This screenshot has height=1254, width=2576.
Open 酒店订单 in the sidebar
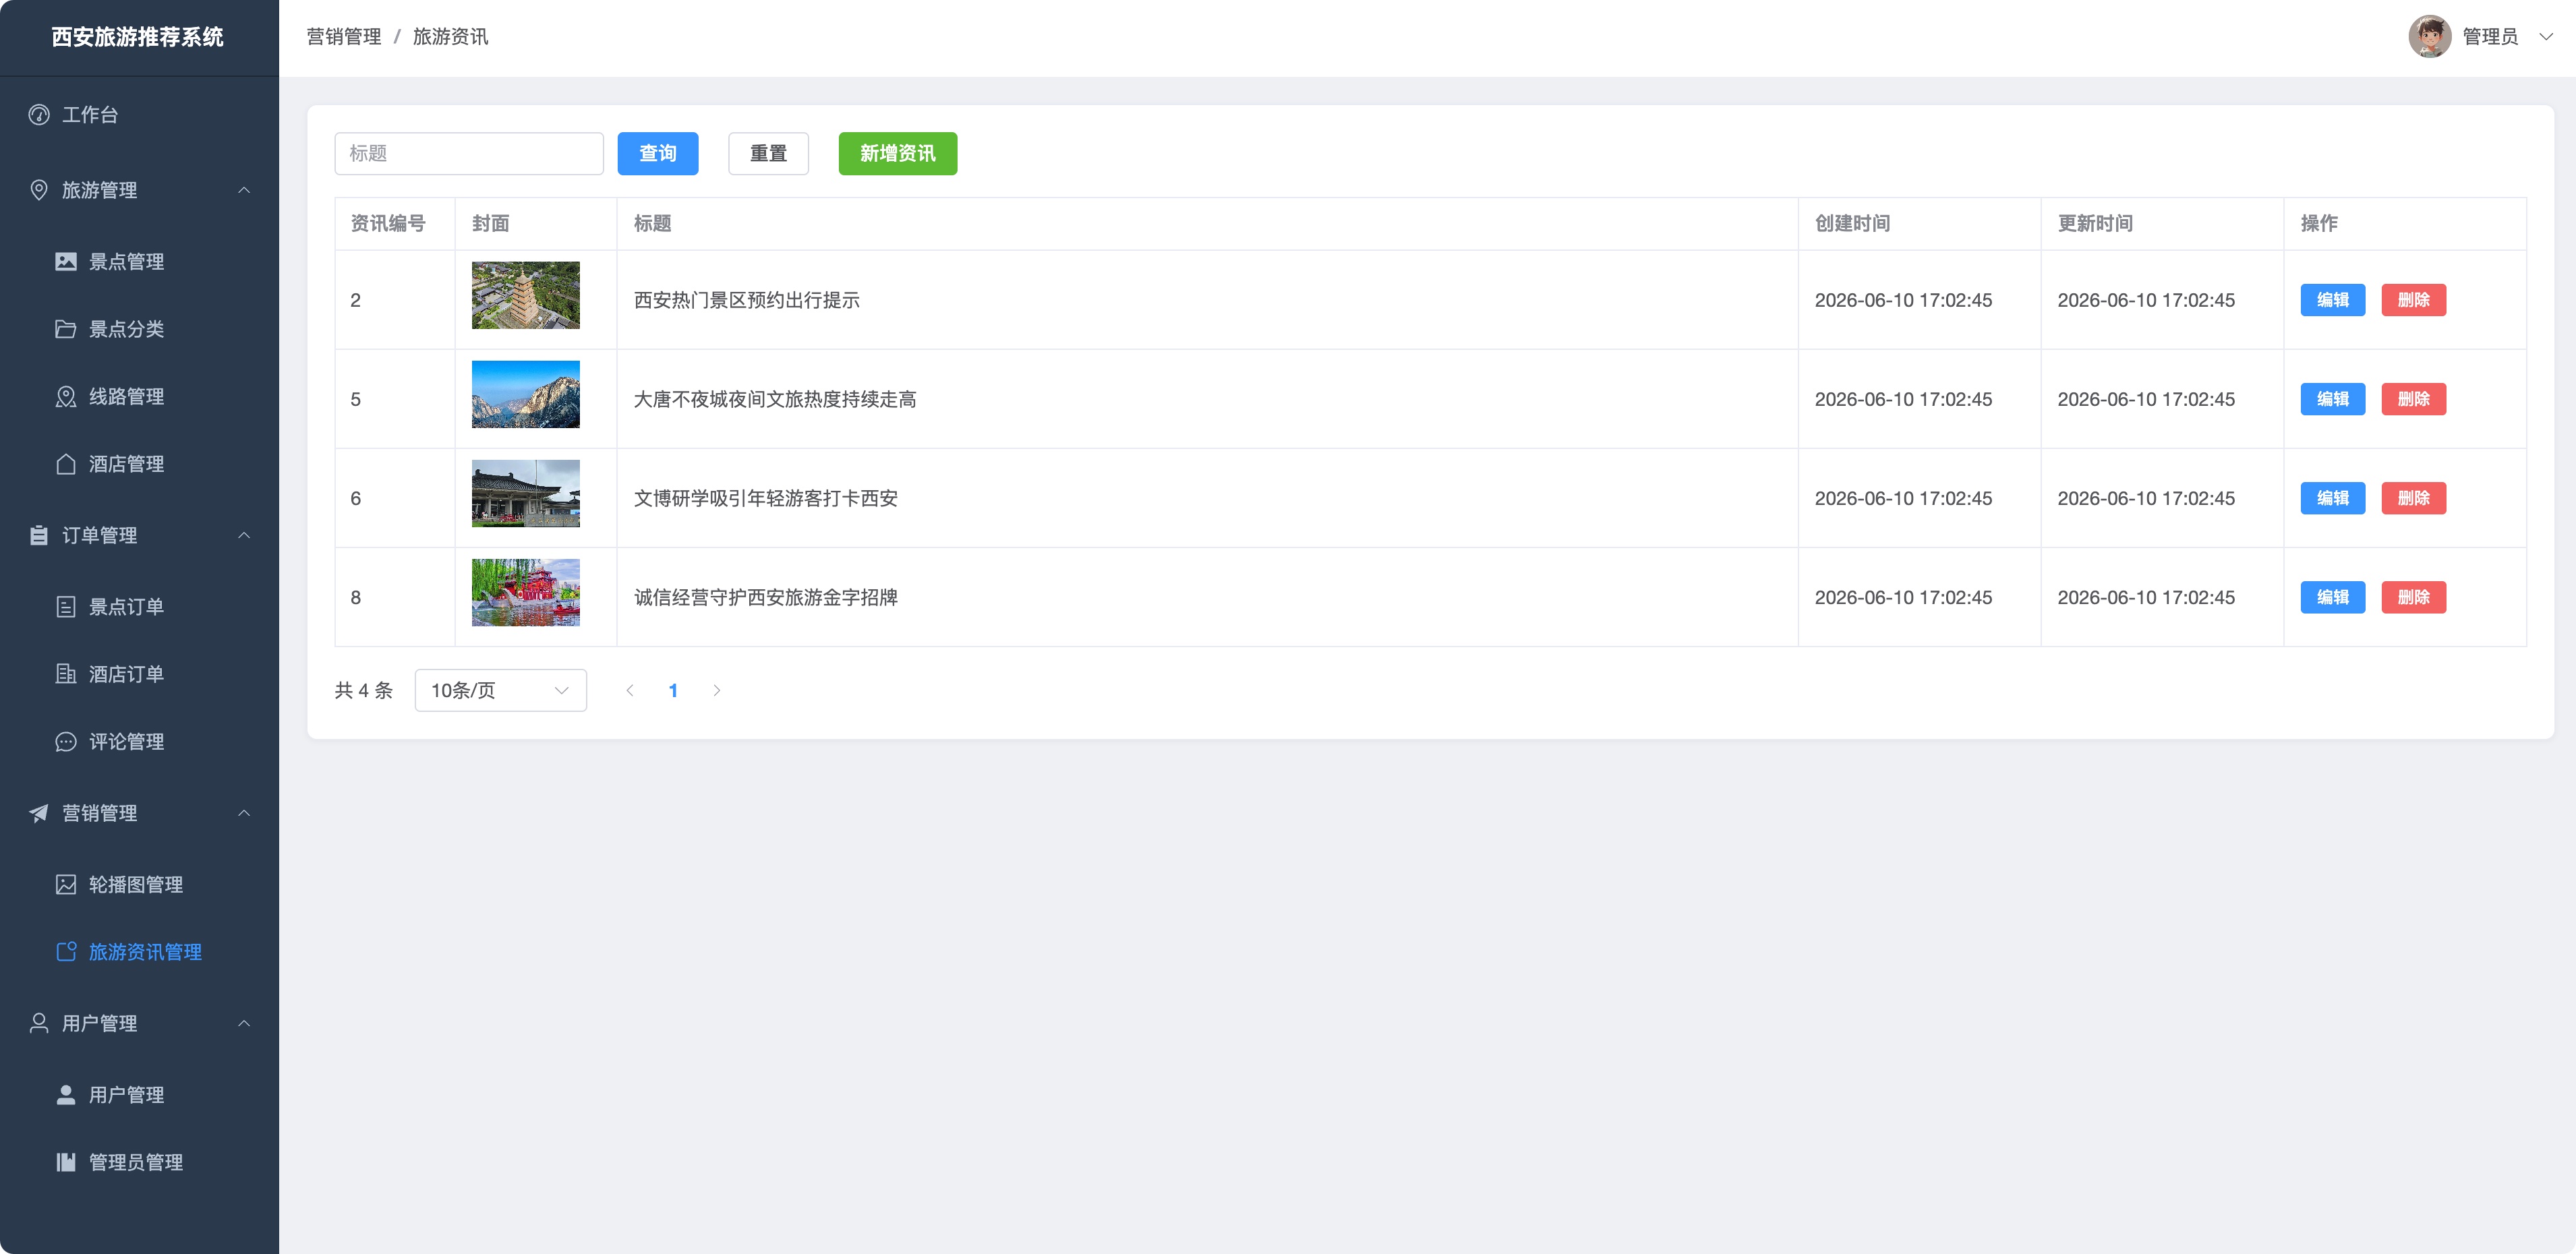pos(139,674)
